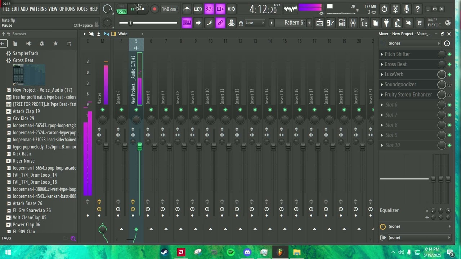Open the channel rack view

(x=342, y=23)
